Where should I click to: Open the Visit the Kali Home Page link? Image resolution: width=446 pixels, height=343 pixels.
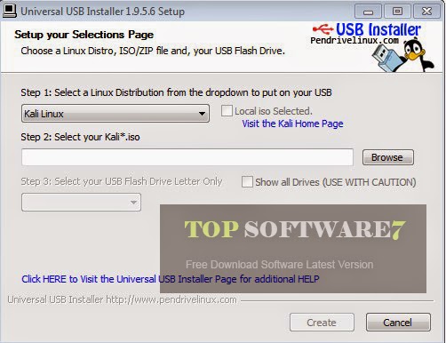tap(292, 124)
